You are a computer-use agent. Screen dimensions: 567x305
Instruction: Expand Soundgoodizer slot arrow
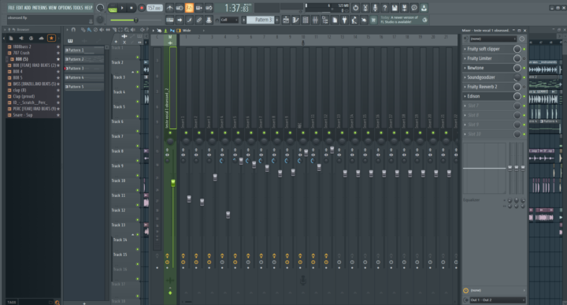(x=465, y=77)
